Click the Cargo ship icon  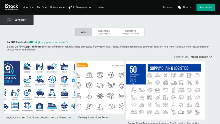52,106
